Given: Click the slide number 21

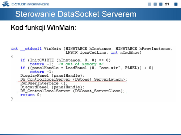Looking at the screenshot, I should (167, 4).
